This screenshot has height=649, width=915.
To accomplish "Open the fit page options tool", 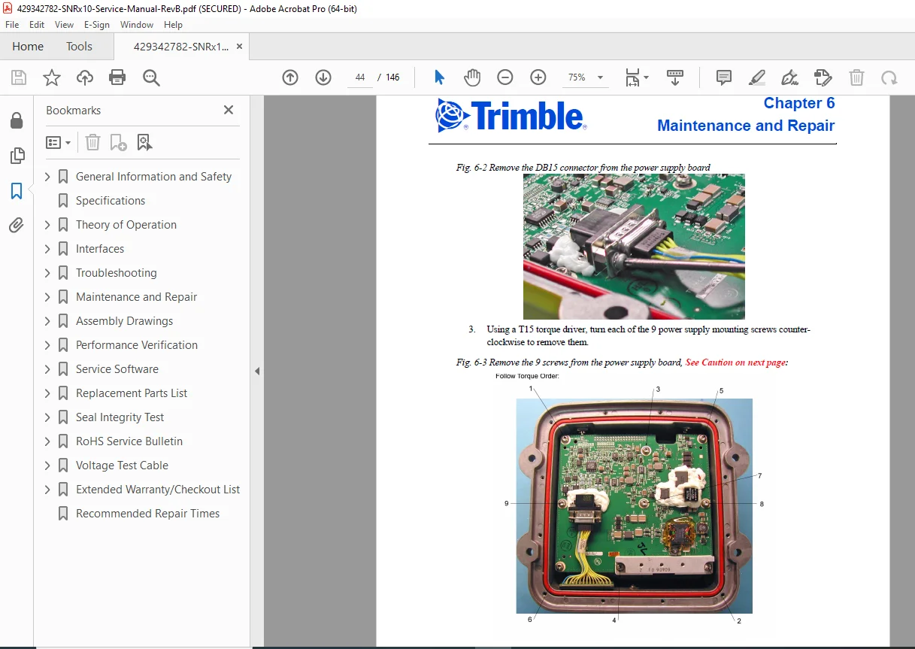I will pyautogui.click(x=637, y=77).
